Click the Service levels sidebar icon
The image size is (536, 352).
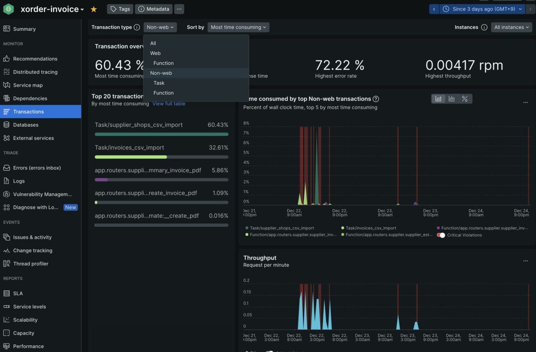[x=6, y=306]
